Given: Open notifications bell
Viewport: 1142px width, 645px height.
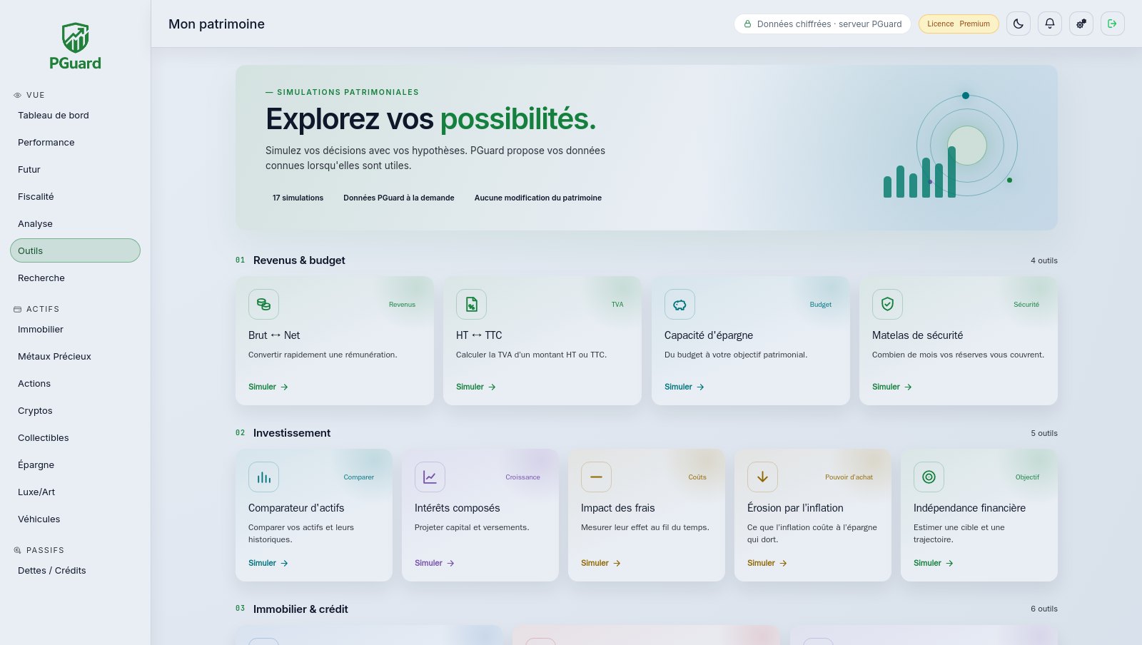Looking at the screenshot, I should [x=1050, y=24].
